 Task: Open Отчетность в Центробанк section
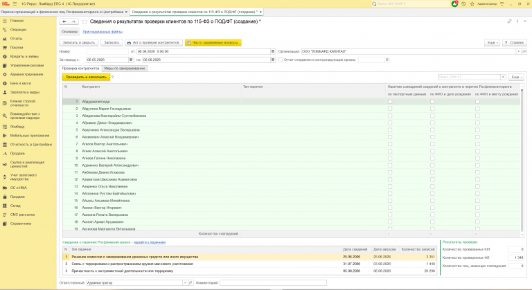click(x=31, y=145)
